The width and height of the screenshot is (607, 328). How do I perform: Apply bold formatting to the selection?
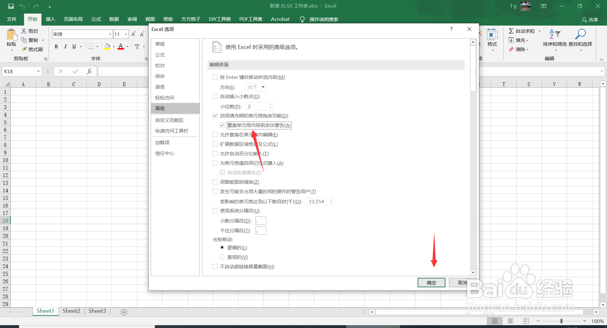[56, 46]
